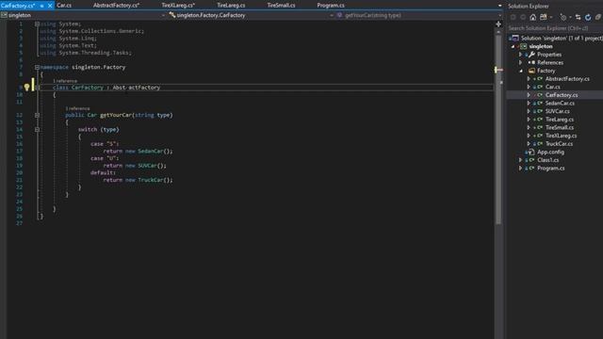The width and height of the screenshot is (603, 339).
Task: Select App.config in Solution Explorer
Action: [550, 152]
